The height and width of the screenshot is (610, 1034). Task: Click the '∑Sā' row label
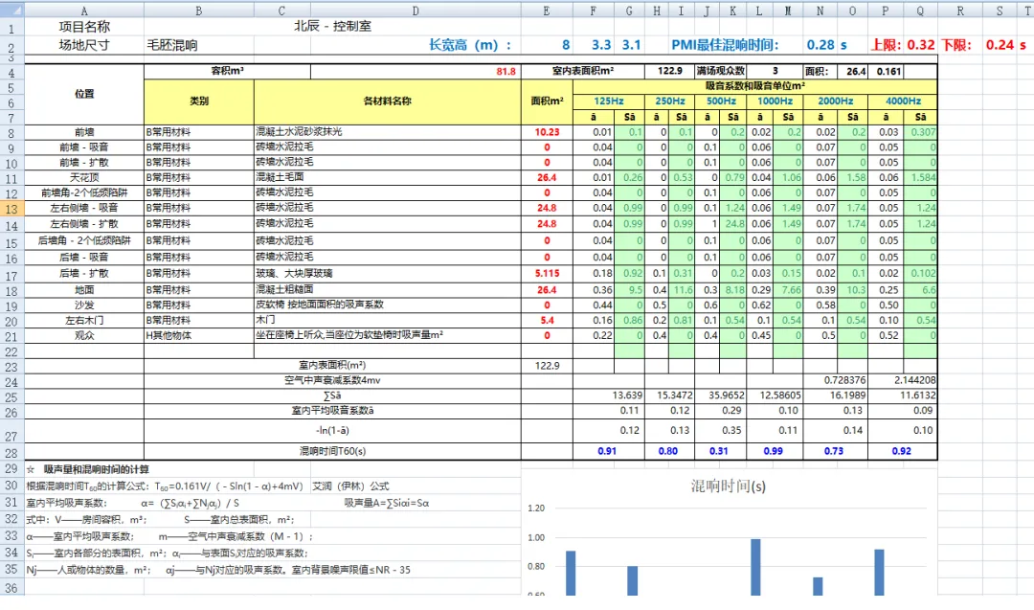[x=332, y=395]
